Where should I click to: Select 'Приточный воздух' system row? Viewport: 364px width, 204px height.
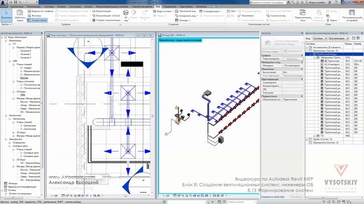click(x=334, y=54)
